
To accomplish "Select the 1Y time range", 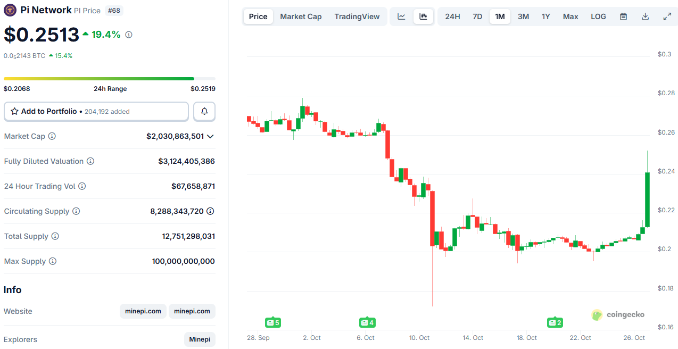I will [x=546, y=16].
